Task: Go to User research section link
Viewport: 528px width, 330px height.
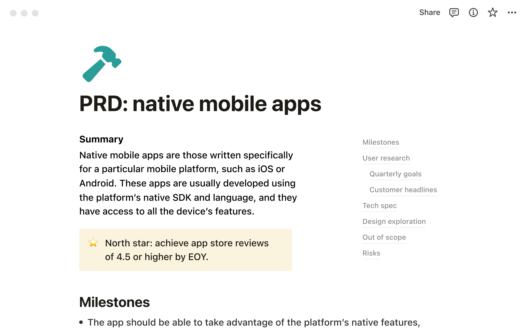Action: click(386, 158)
